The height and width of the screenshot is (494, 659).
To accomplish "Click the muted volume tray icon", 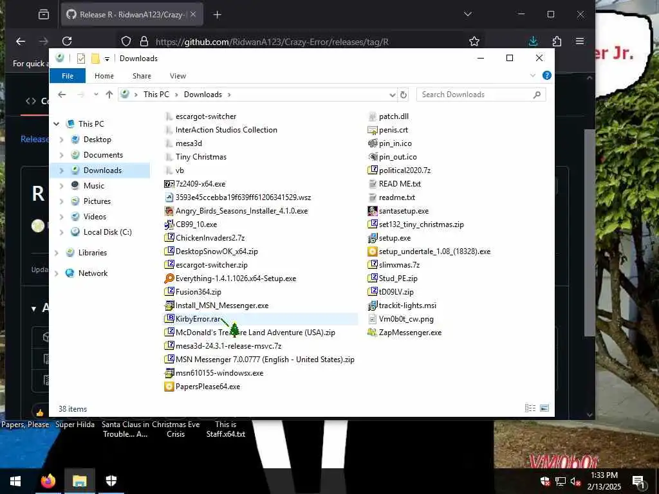I will pyautogui.click(x=575, y=481).
